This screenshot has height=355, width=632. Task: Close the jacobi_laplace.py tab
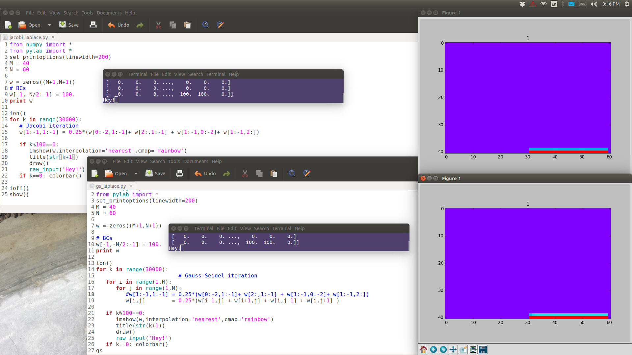tap(53, 37)
